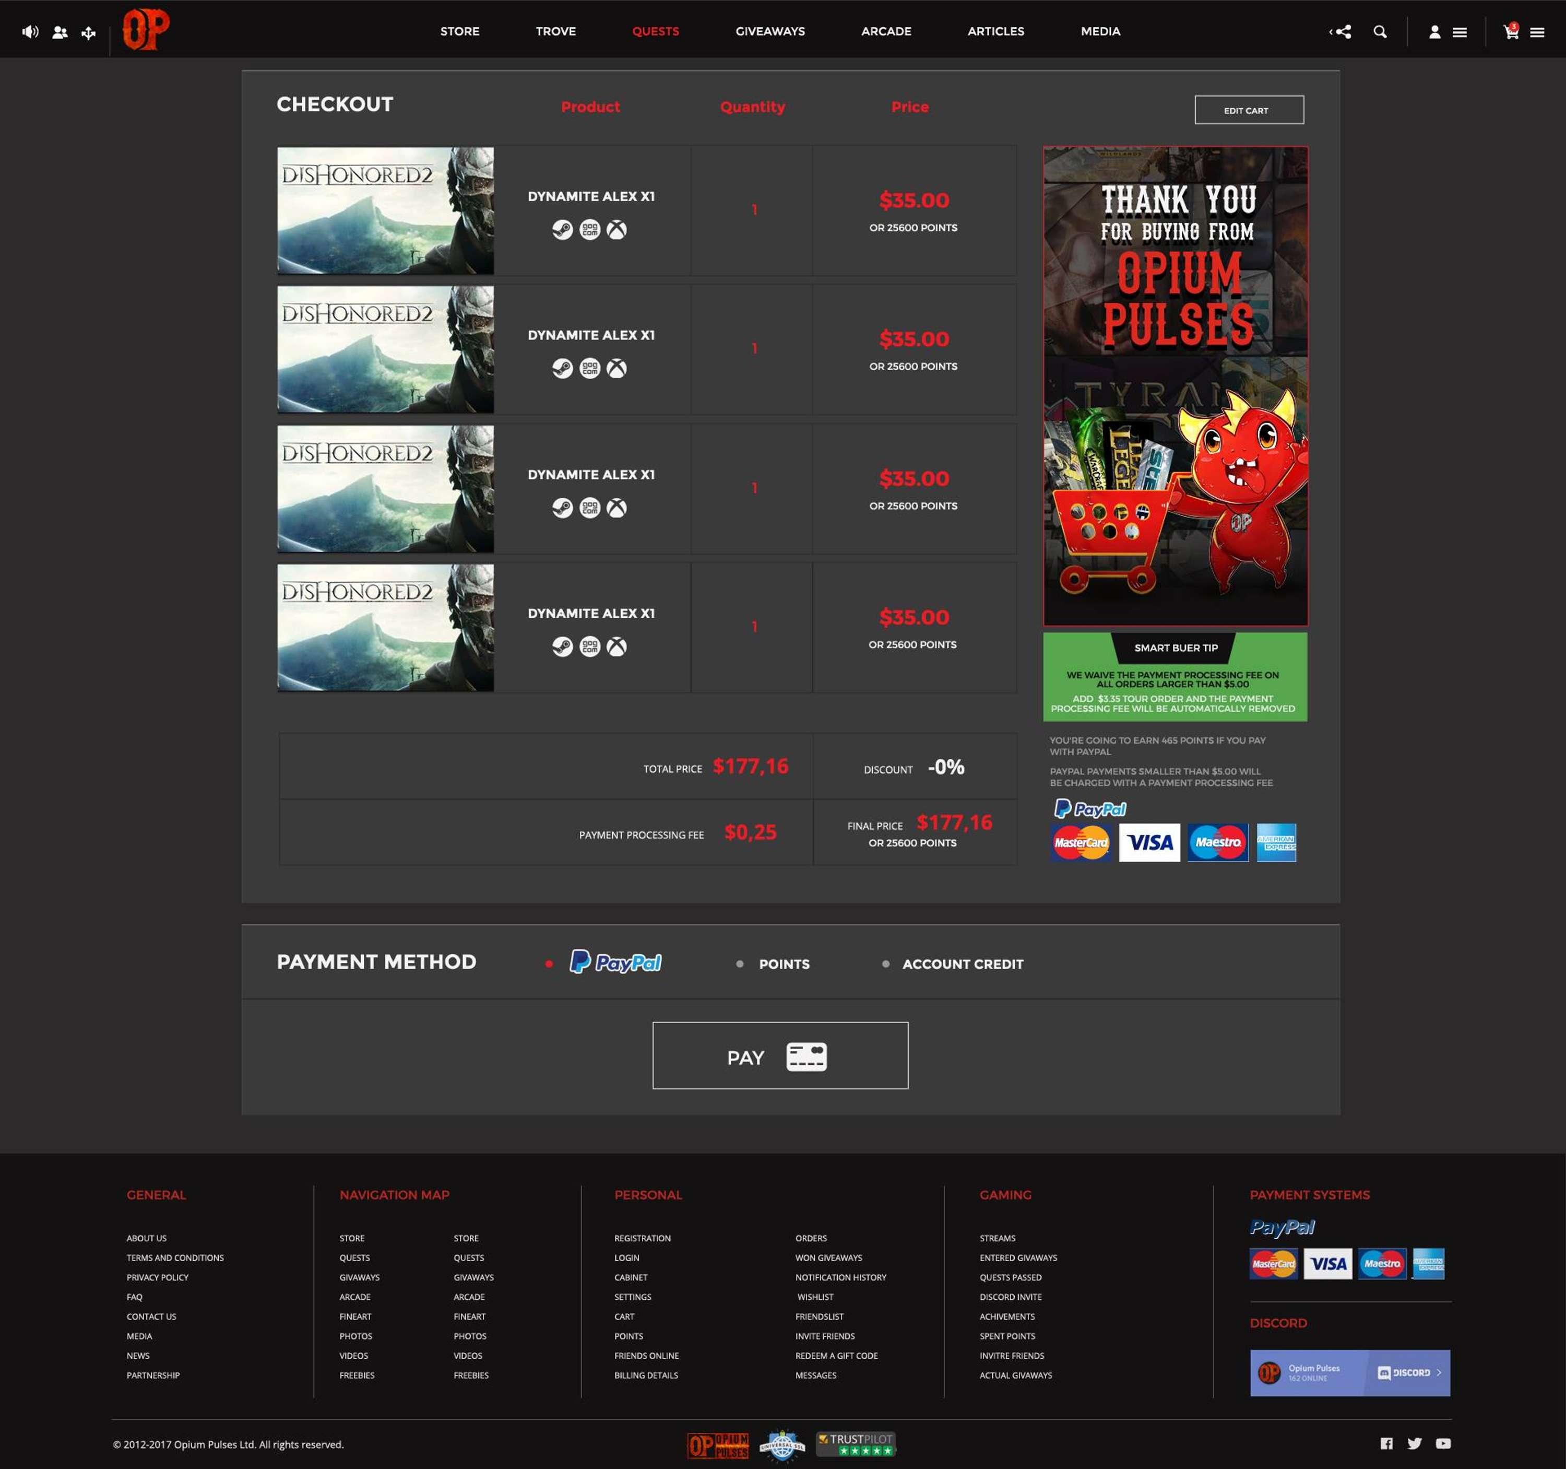Open Redeem a Gift Code link
This screenshot has width=1566, height=1469.
pos(836,1356)
